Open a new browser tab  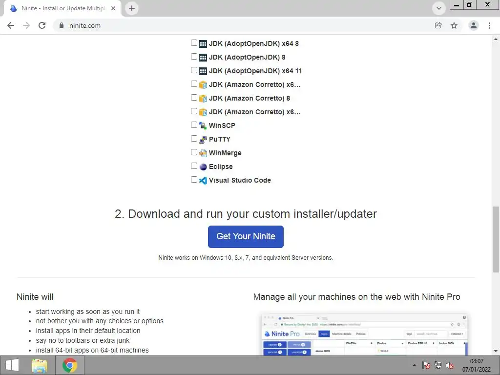point(132,8)
